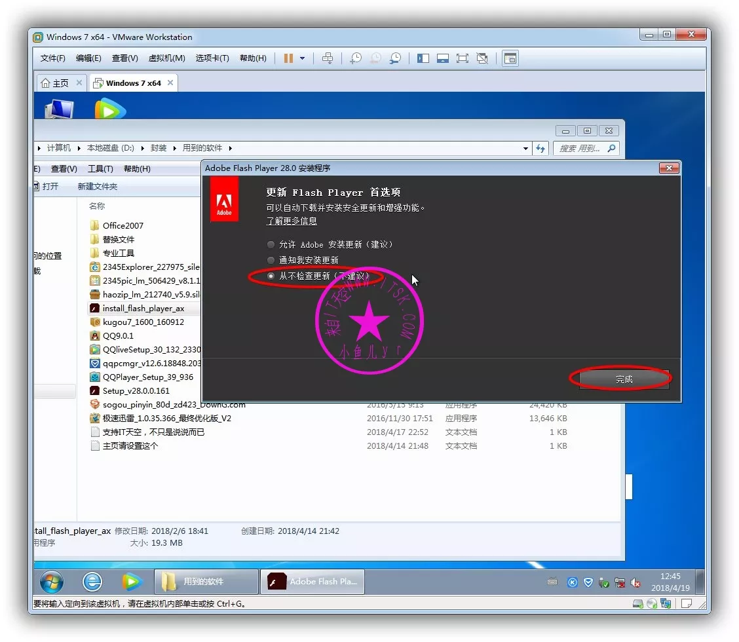Click the send Ctrl+Alt+Del toolbar icon
Screen dimensions: 739x642
coord(328,58)
